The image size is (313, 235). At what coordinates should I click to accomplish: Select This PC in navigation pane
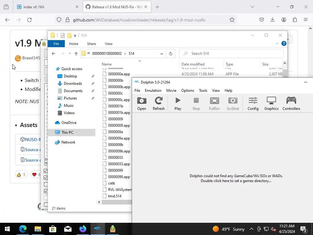(x=67, y=132)
